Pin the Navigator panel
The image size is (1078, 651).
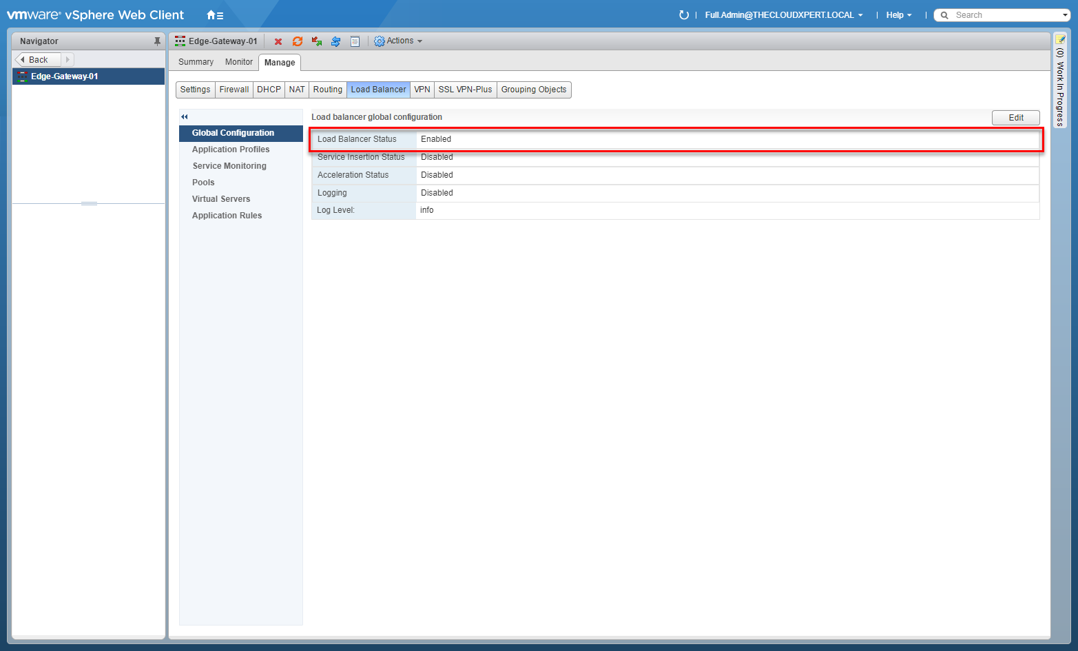pyautogui.click(x=157, y=41)
